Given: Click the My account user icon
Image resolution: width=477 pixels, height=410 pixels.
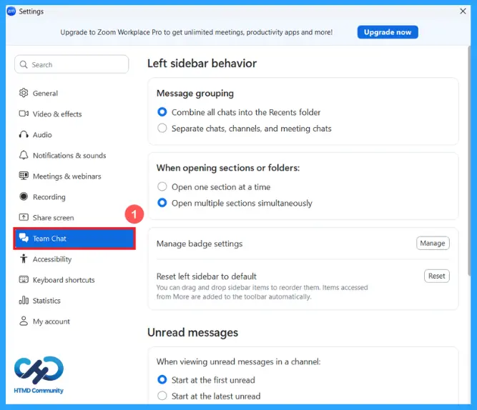Looking at the screenshot, I should [24, 321].
